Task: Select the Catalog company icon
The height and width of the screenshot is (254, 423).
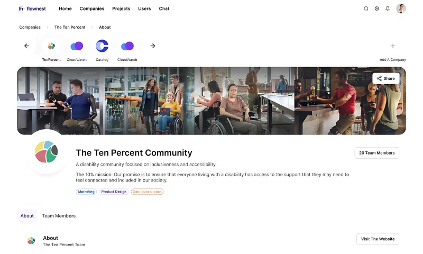Action: pyautogui.click(x=102, y=46)
